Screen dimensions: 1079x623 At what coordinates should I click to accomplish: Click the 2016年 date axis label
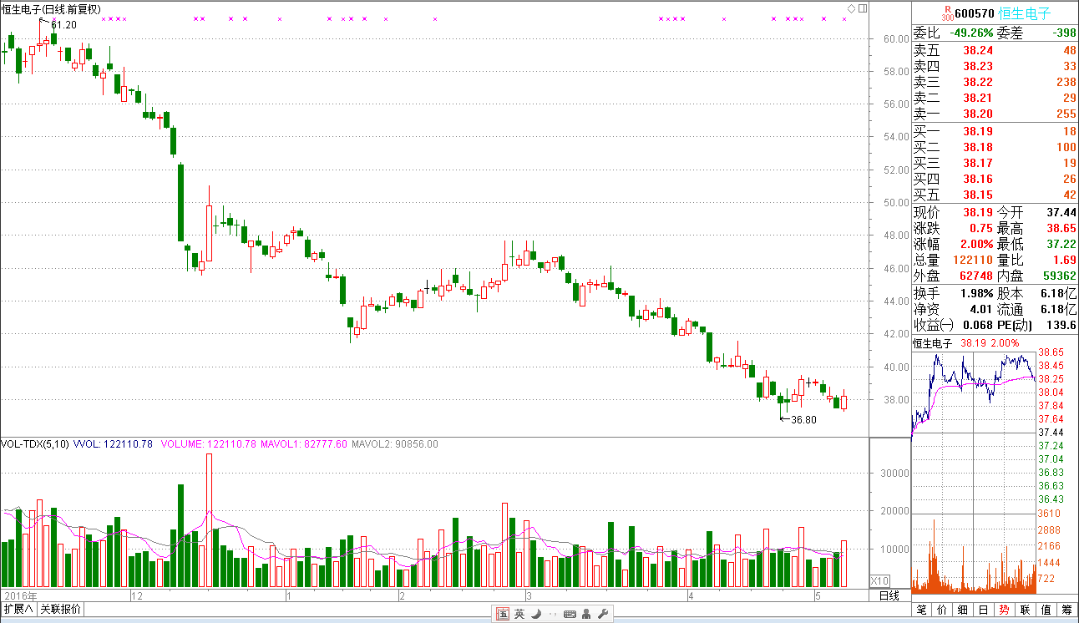(19, 595)
